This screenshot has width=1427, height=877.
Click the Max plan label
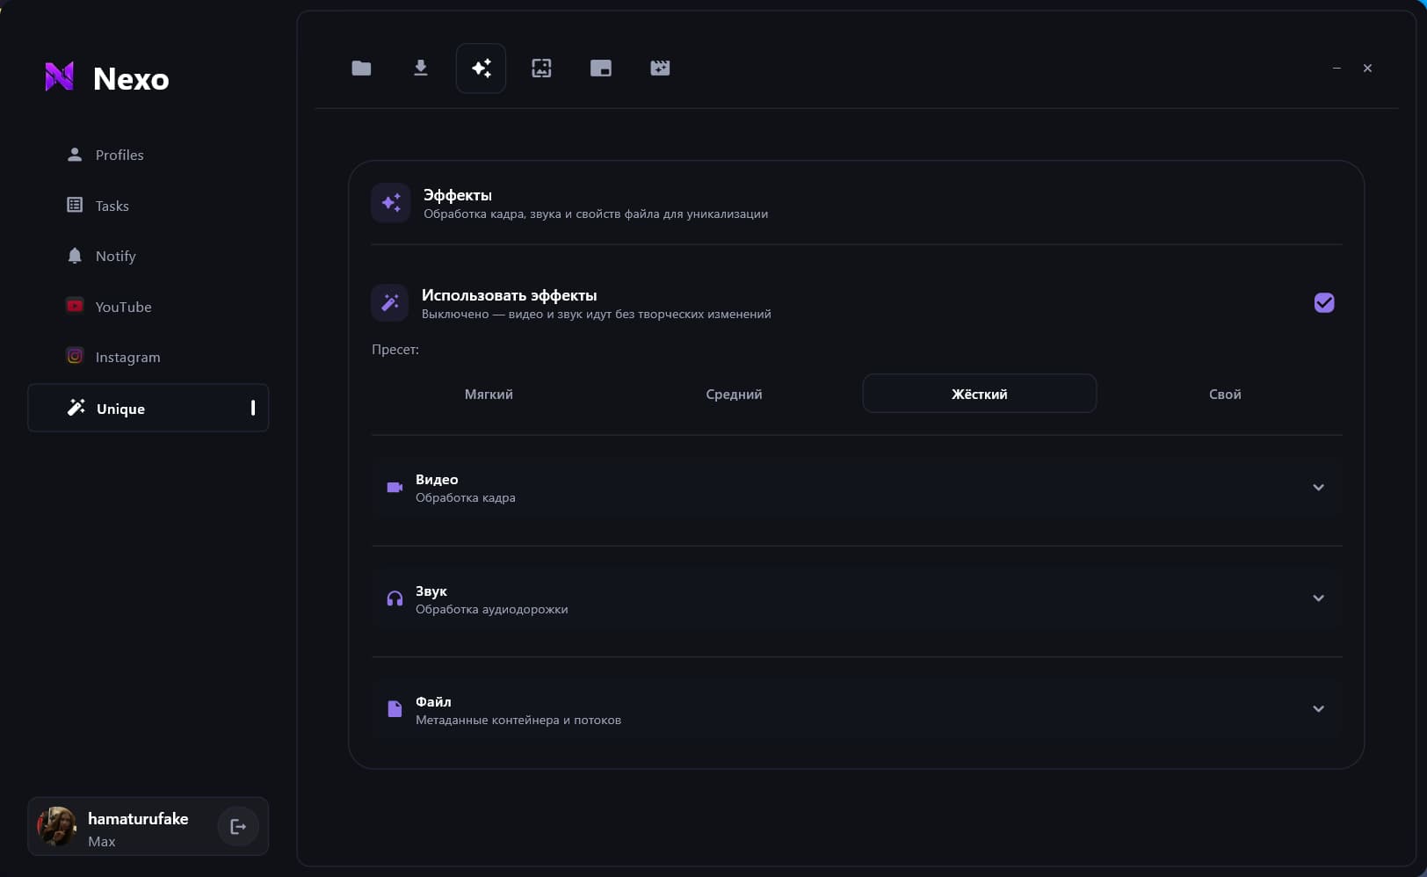102,842
